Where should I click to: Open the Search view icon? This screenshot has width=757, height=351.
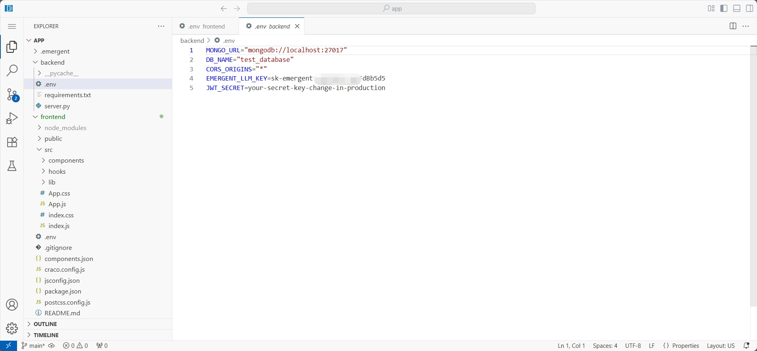pyautogui.click(x=12, y=71)
